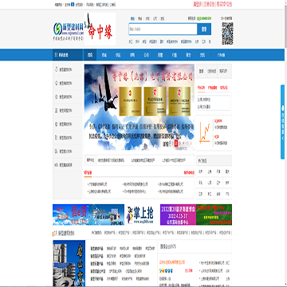Open the 2022 第38届济南建博会 purple banner
287x287 pixels.
tap(178, 214)
